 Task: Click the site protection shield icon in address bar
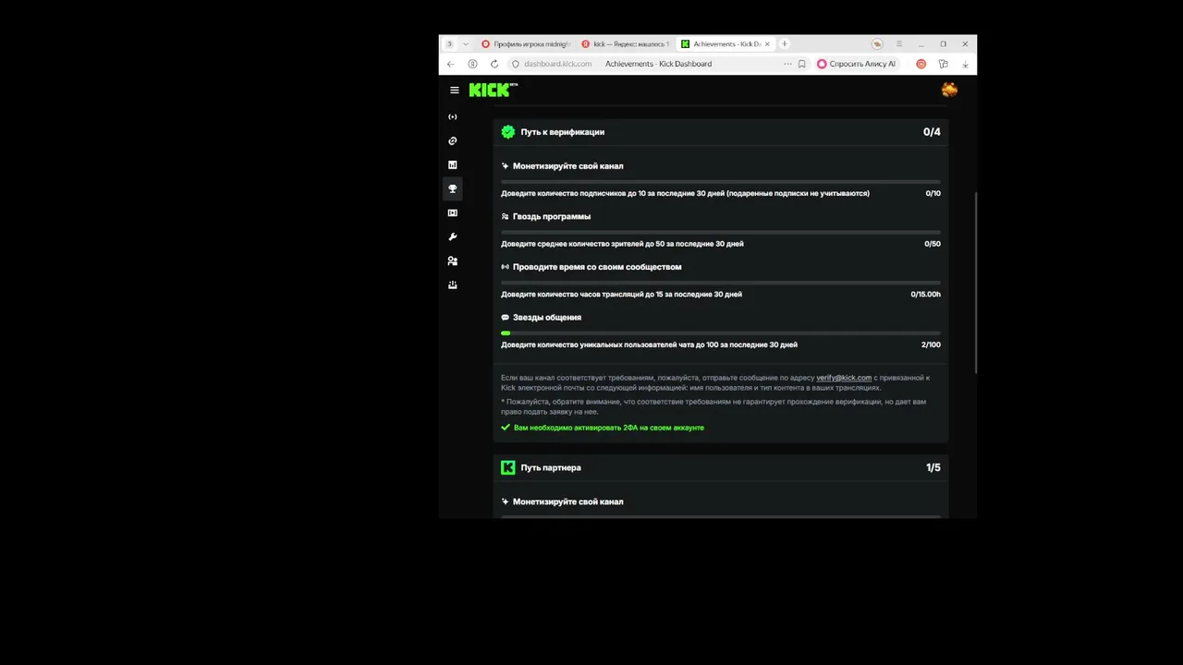(516, 64)
